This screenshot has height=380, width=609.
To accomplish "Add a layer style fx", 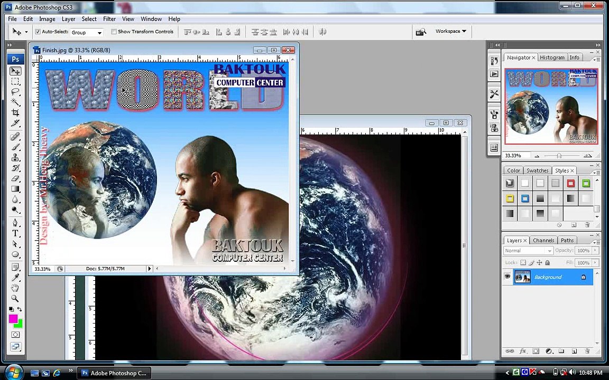I will 523,351.
